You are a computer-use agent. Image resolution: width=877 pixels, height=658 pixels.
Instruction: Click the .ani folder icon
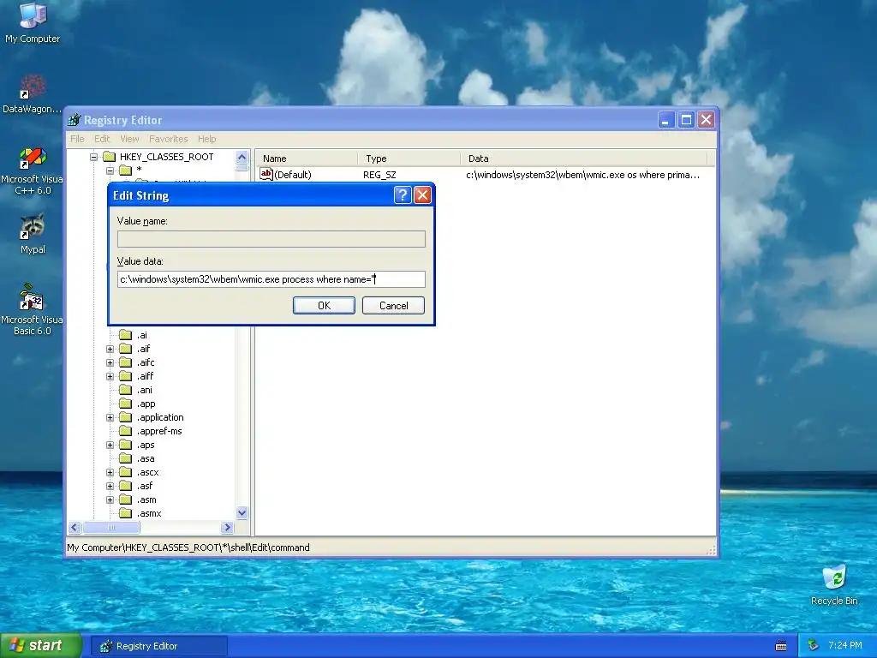click(x=126, y=390)
